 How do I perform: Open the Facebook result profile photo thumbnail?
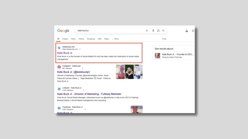pos(137,109)
